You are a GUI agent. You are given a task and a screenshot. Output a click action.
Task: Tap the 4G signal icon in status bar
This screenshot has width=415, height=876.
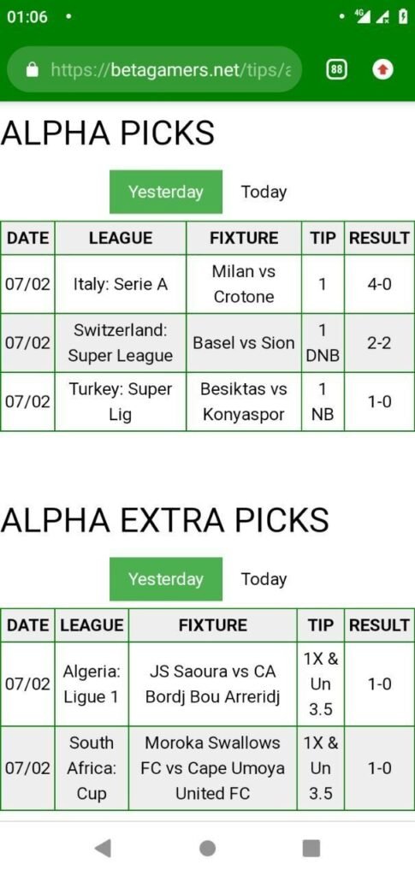coord(365,17)
